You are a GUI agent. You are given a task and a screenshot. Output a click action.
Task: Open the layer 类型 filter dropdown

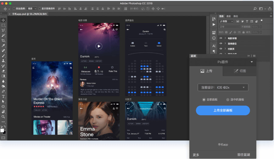click(x=226, y=21)
